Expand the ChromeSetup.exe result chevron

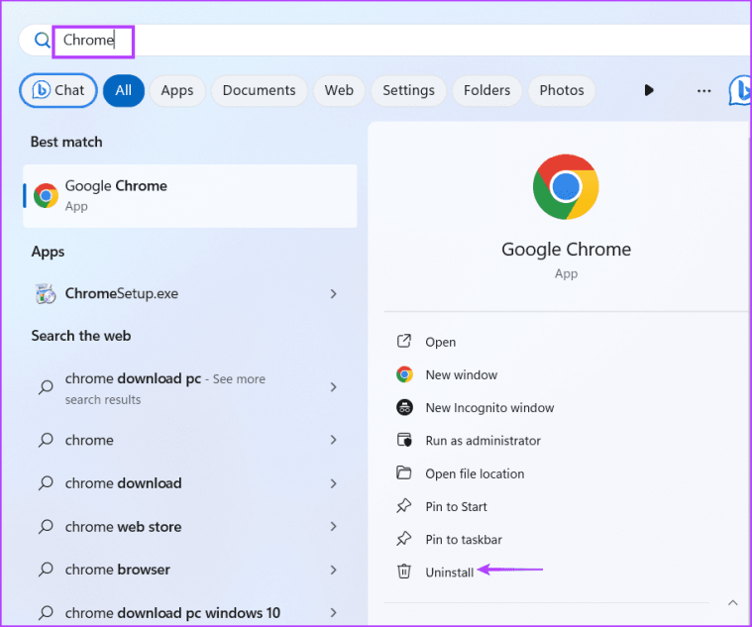(x=333, y=294)
